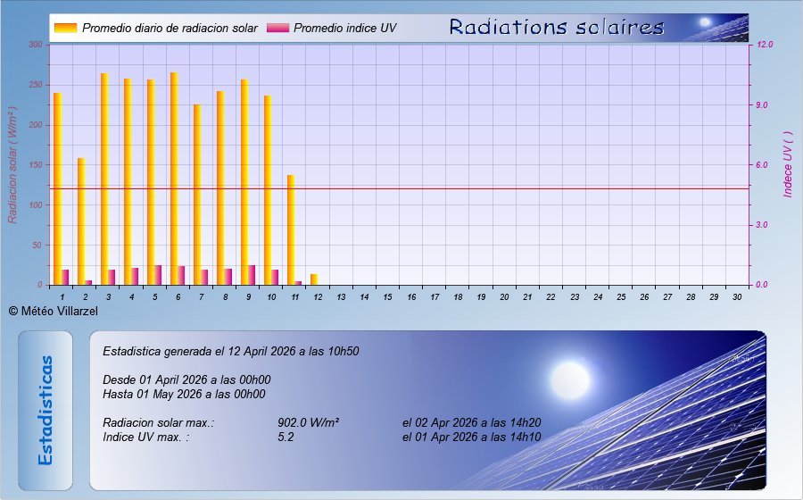
Task: Click the pink UV bar for day 9
Action: [x=252, y=275]
